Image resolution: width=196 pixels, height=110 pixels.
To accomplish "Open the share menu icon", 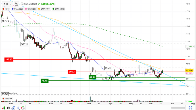I will [18, 108].
